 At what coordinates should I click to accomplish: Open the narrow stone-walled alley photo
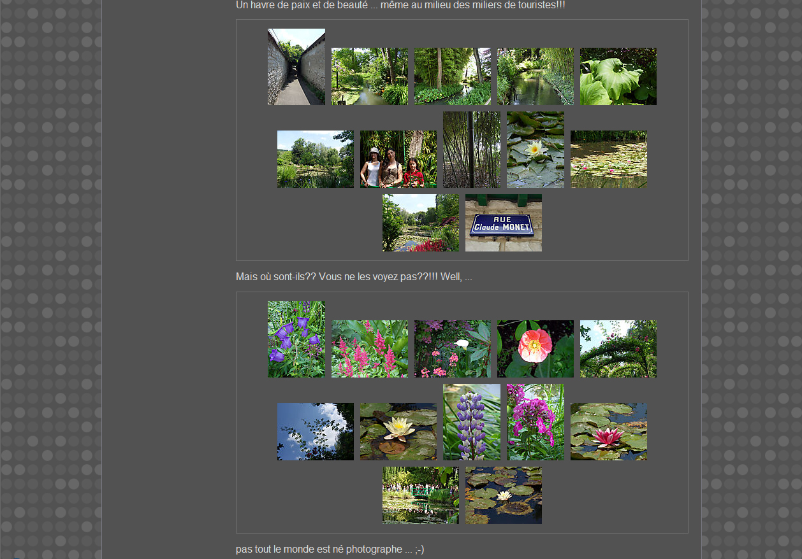click(x=296, y=67)
